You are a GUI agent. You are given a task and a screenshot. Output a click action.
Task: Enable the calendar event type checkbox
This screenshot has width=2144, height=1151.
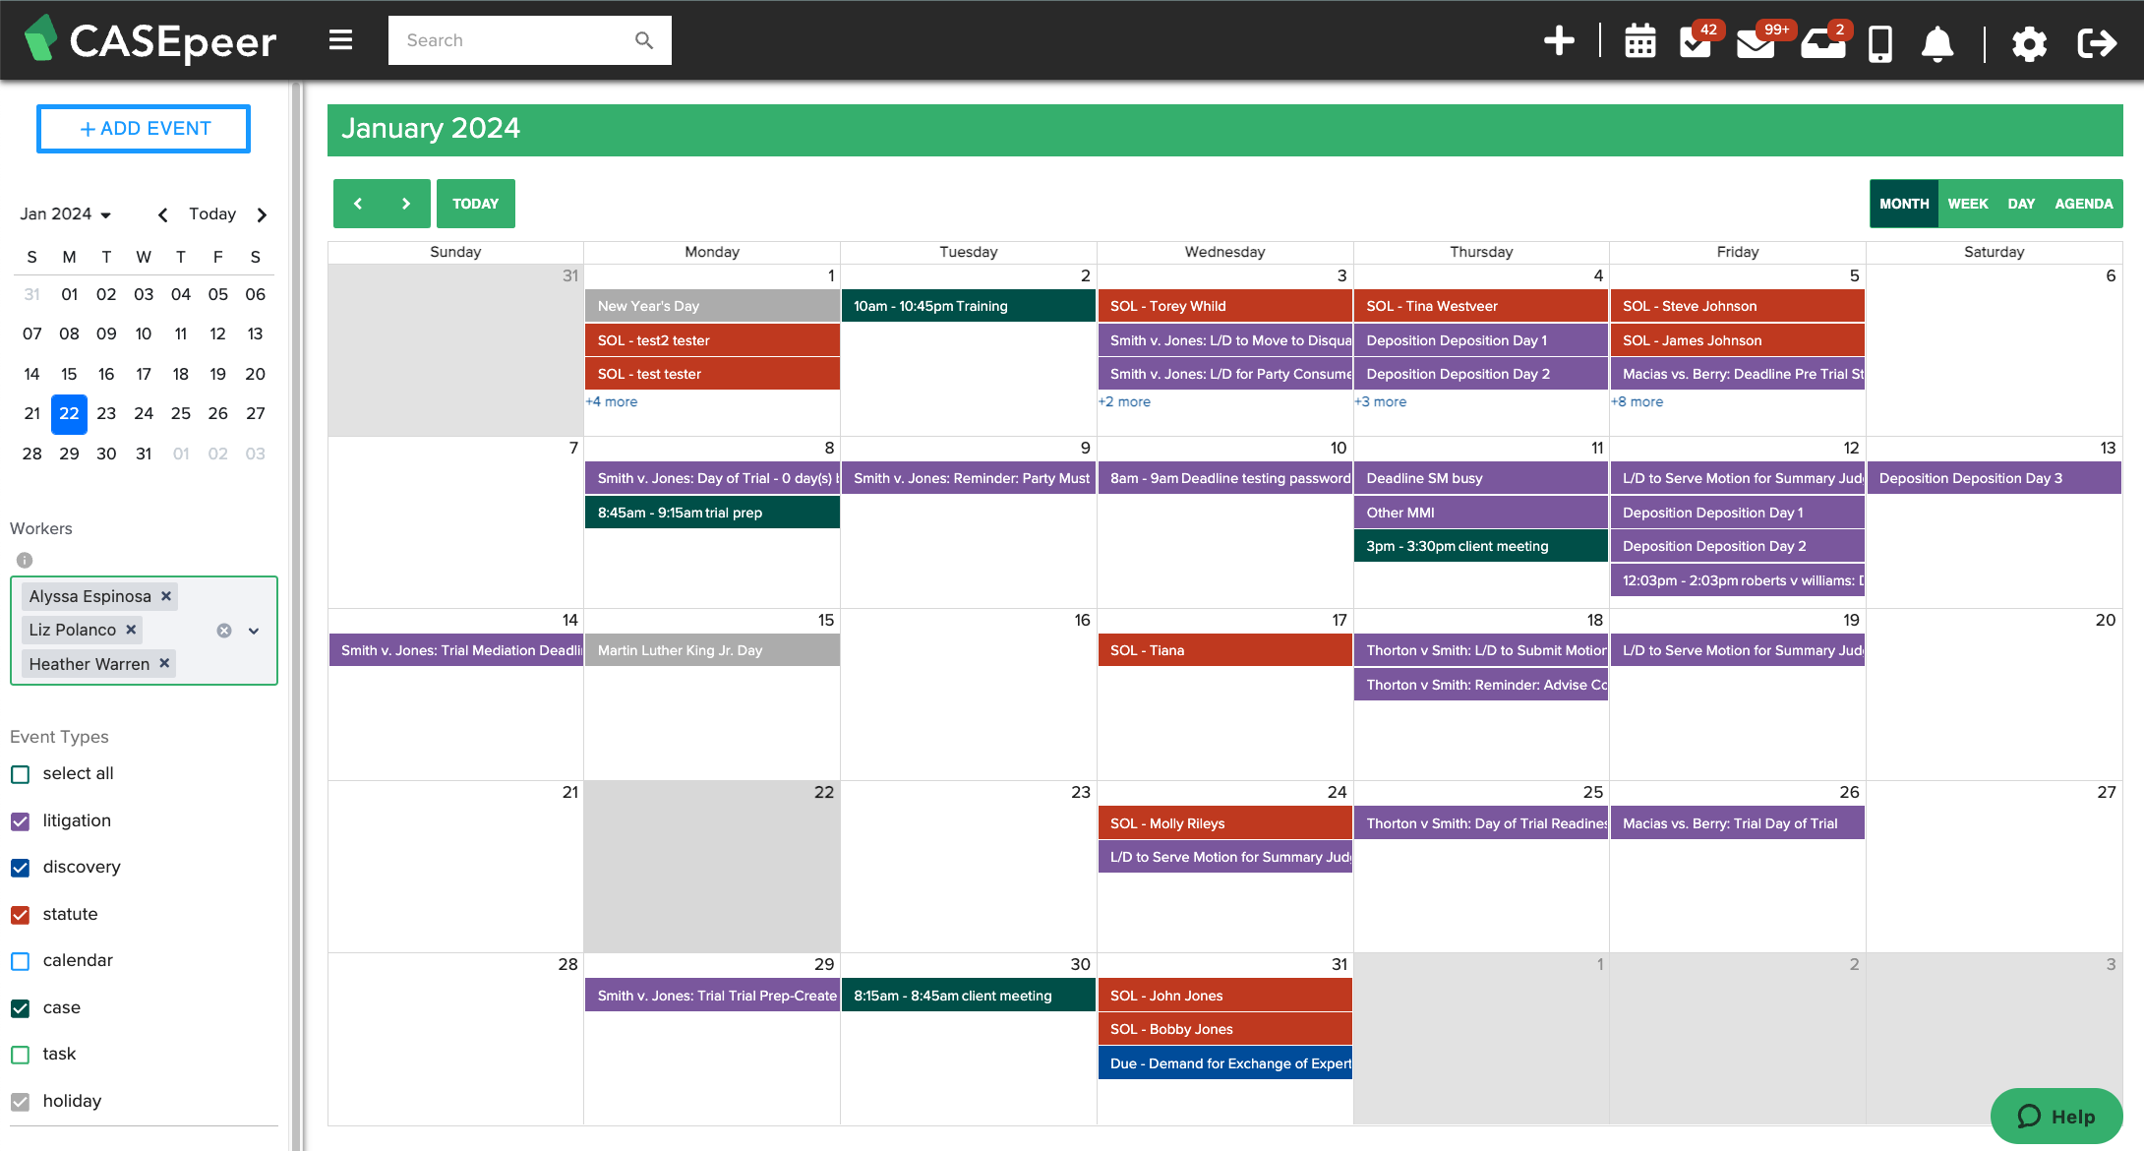[x=20, y=959]
